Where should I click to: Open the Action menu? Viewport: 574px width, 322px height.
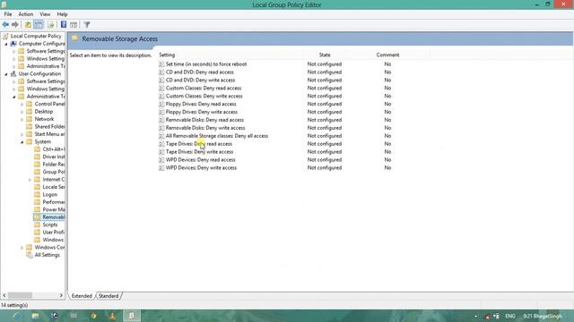pos(26,14)
